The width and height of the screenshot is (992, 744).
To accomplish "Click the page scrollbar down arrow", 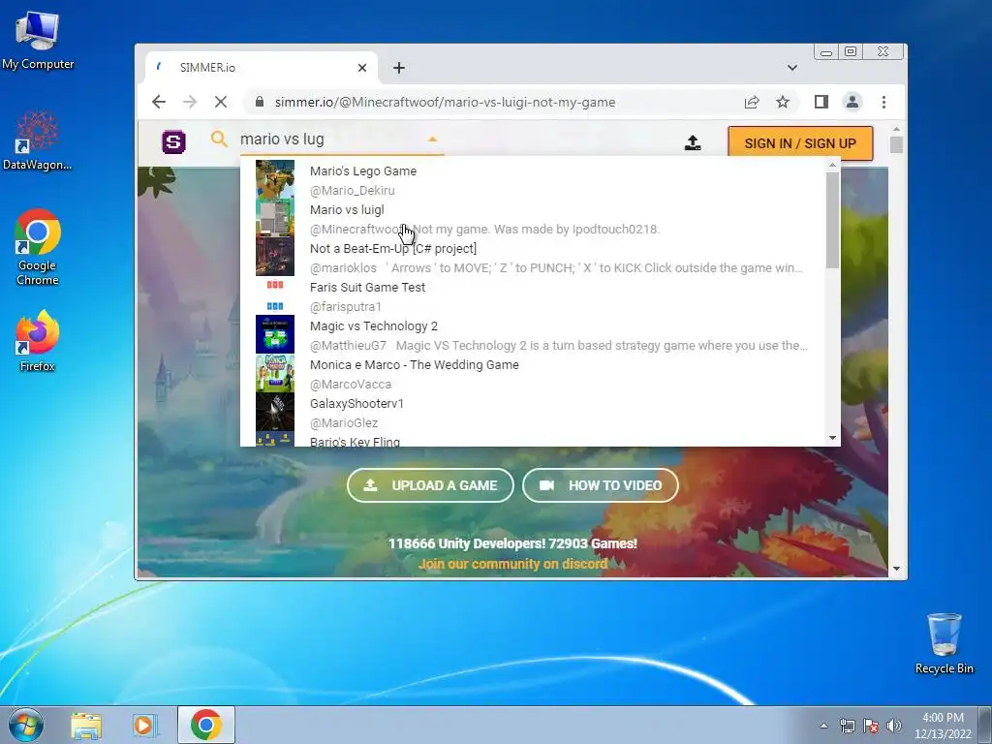I will tap(896, 569).
